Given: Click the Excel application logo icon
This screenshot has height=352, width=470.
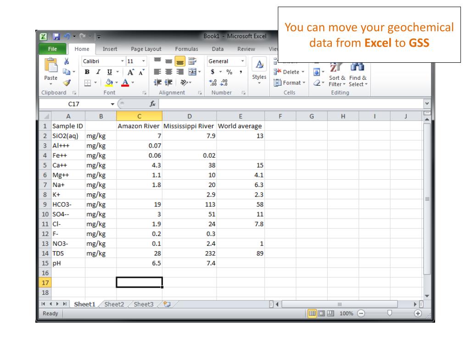Looking at the screenshot, I should 43,37.
